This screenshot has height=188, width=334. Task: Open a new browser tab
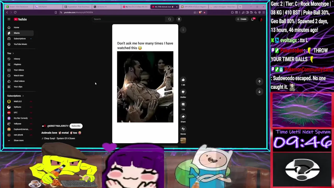click(240, 7)
